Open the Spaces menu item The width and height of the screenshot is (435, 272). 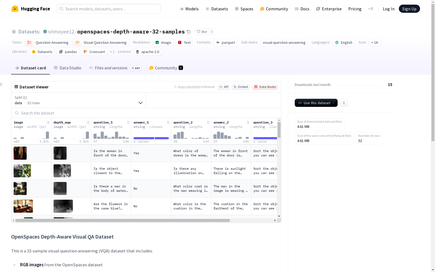tap(244, 9)
